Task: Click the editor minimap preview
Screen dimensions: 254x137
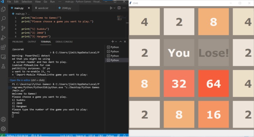Action: [x=121, y=18]
